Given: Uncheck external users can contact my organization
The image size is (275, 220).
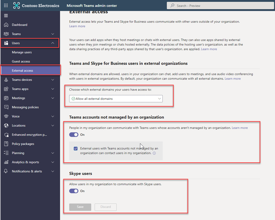Looking at the screenshot, I should coord(76,149).
